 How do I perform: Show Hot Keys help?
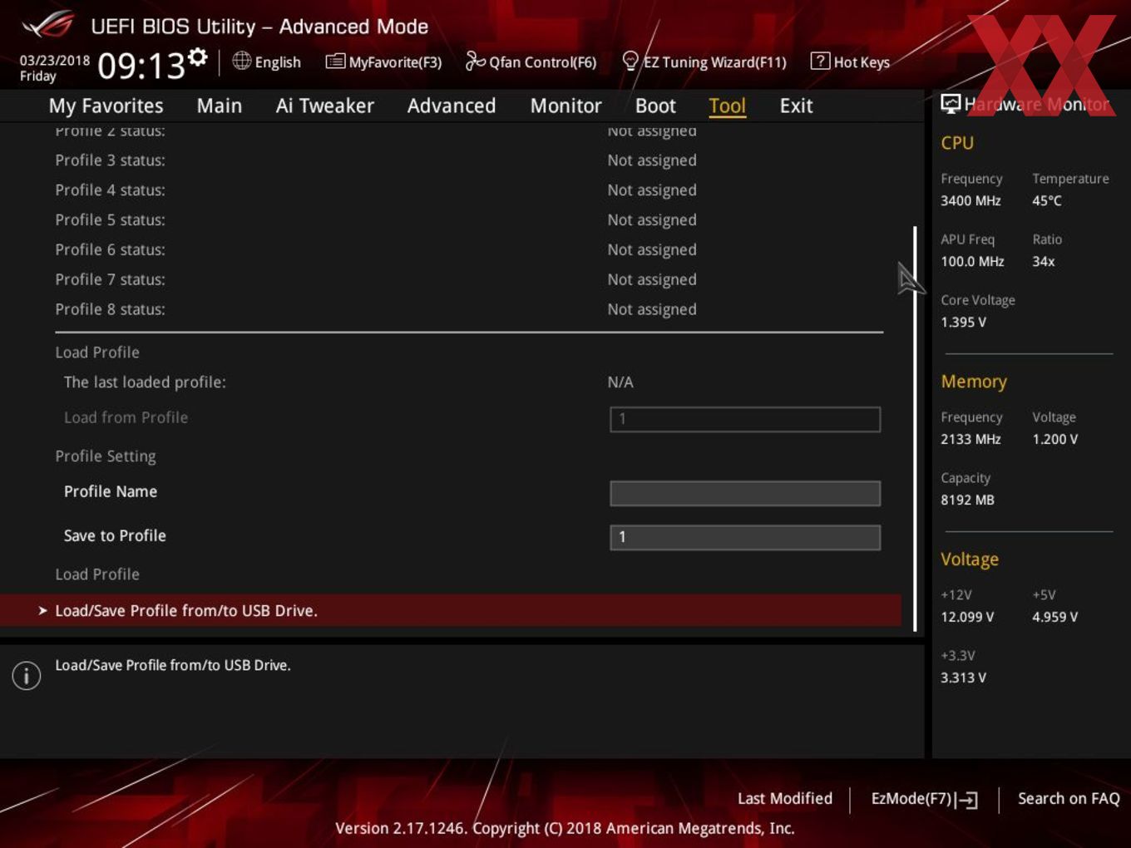coord(862,62)
